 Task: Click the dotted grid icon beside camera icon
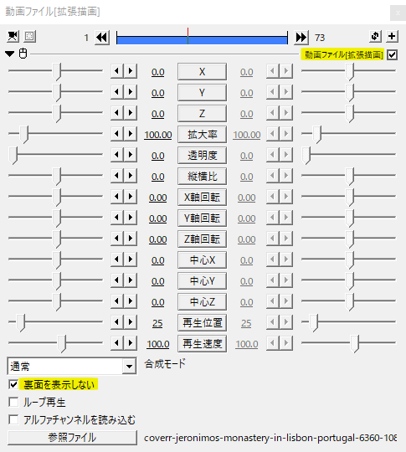click(x=29, y=37)
